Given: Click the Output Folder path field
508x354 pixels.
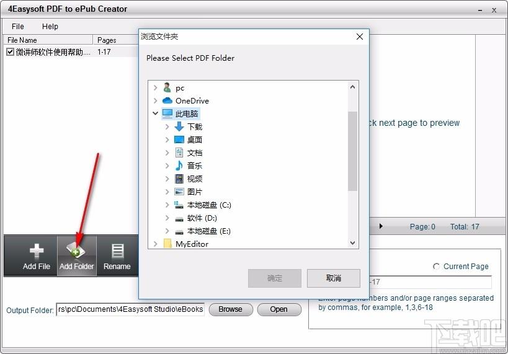Looking at the screenshot, I should tap(130, 309).
